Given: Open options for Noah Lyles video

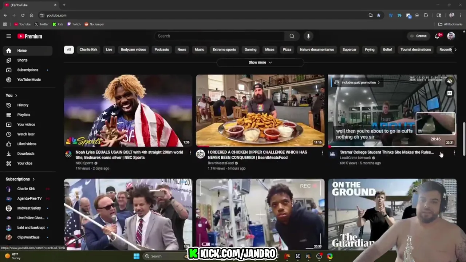Looking at the screenshot, I should tap(190, 152).
